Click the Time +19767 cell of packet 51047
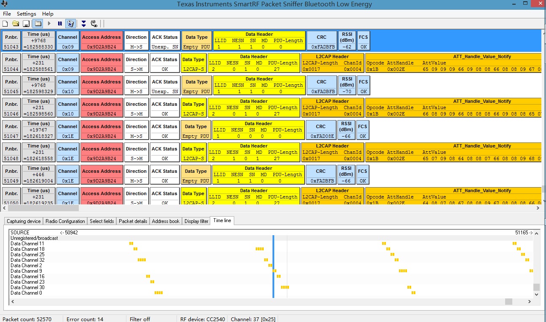This screenshot has height=322, width=546. pyautogui.click(x=39, y=130)
